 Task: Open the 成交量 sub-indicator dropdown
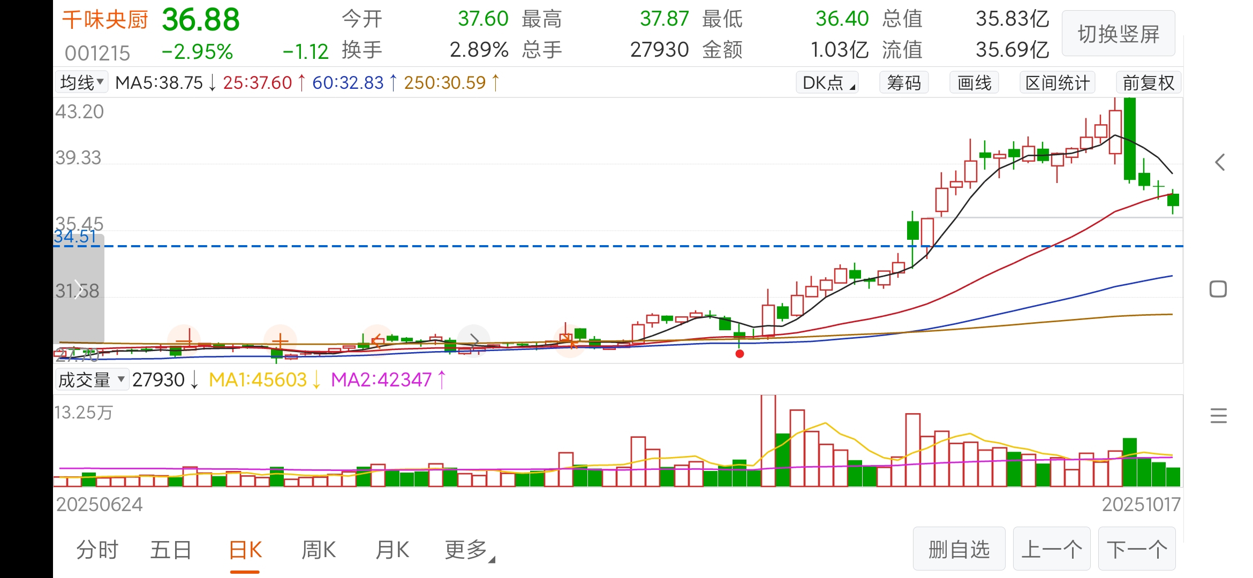(91, 380)
